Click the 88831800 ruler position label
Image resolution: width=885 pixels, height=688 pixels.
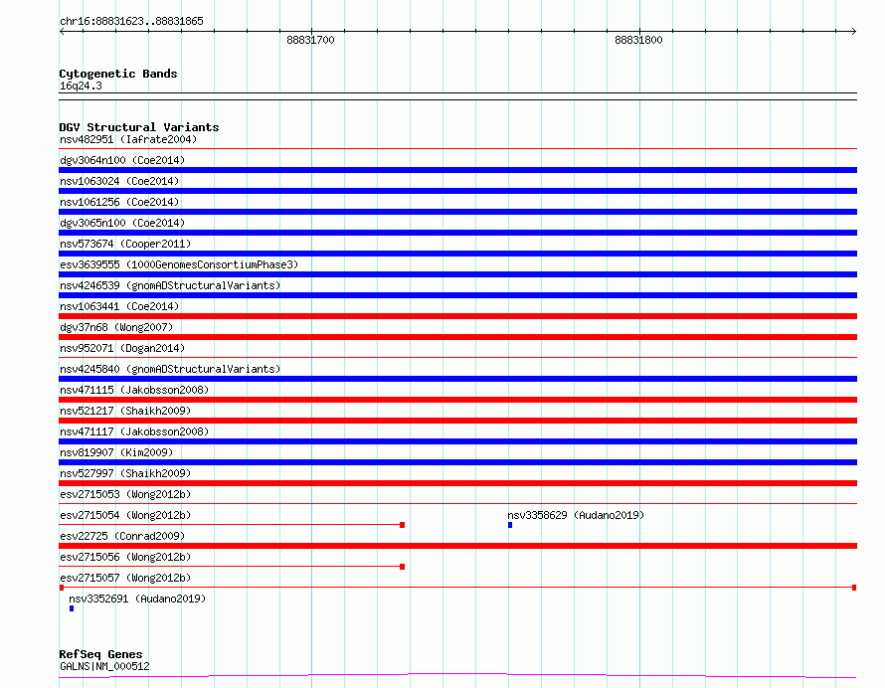click(x=638, y=40)
